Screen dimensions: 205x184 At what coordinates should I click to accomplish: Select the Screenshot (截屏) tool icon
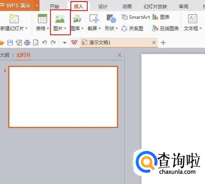94,19
